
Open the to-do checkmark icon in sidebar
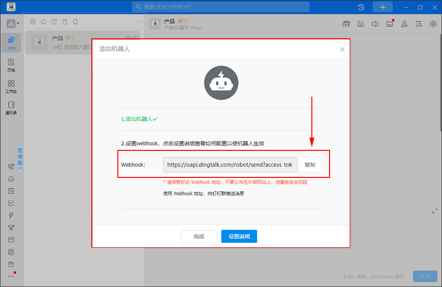point(11,203)
